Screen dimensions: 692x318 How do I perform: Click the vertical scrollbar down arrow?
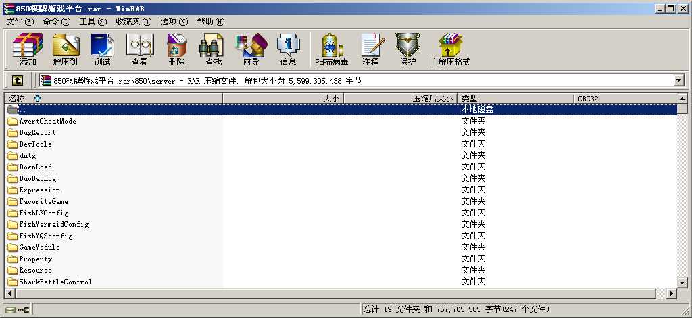click(x=683, y=283)
